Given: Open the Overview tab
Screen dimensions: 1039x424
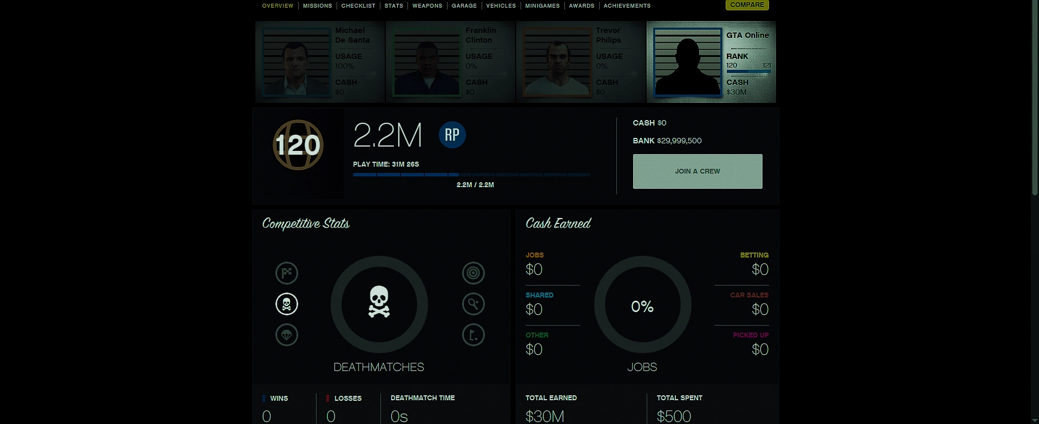Looking at the screenshot, I should point(278,6).
